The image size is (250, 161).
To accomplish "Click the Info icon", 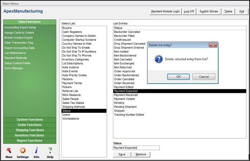I will (37, 150).
